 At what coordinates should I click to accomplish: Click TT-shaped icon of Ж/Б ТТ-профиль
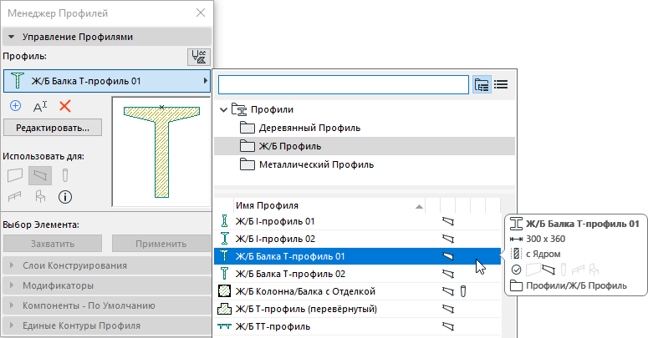(x=224, y=326)
